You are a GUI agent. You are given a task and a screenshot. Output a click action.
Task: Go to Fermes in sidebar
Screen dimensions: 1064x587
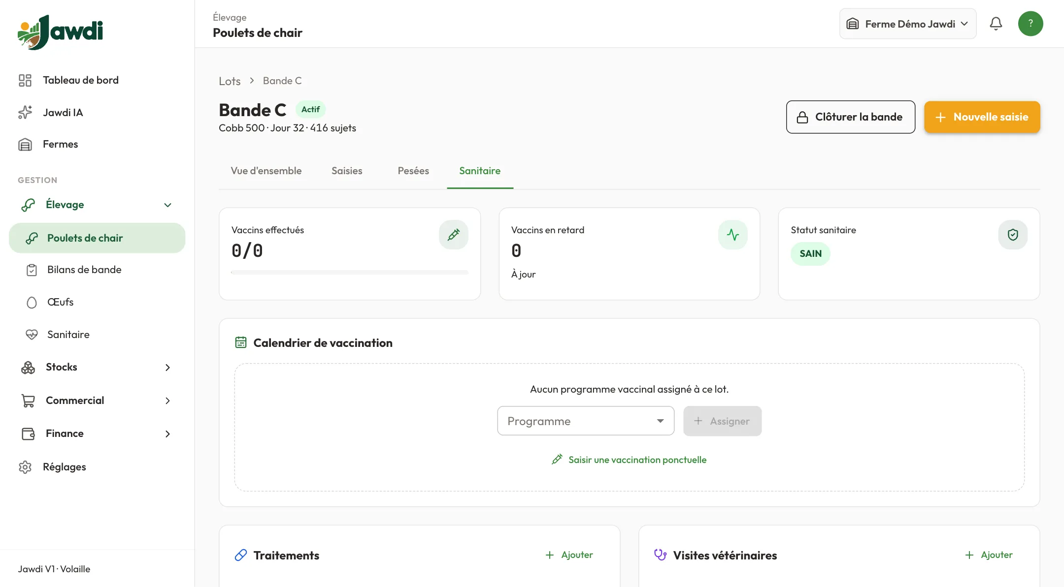click(97, 144)
